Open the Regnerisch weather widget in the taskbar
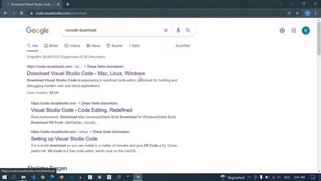 (233, 177)
